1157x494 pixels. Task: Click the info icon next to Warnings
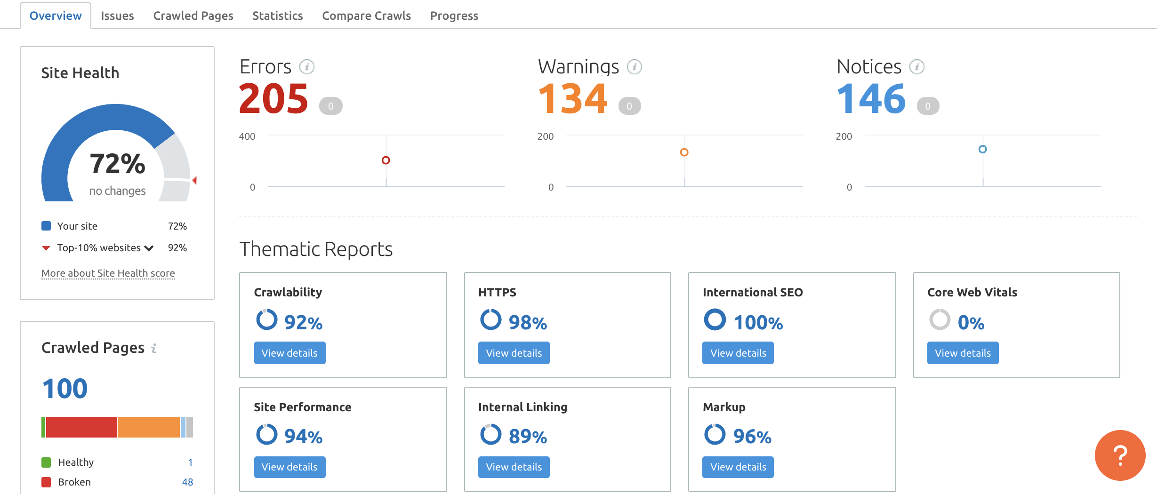coord(635,66)
